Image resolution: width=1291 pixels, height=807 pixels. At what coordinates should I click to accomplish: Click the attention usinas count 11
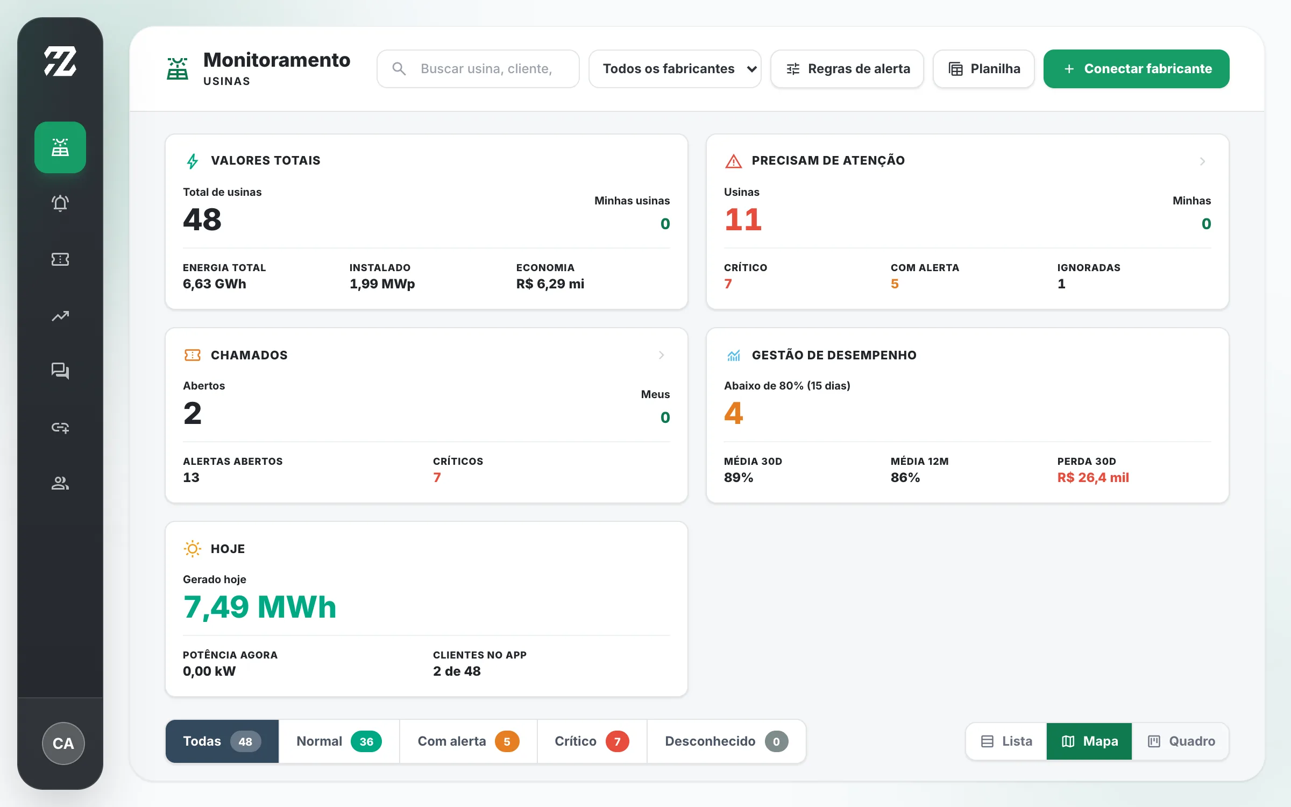tap(743, 220)
